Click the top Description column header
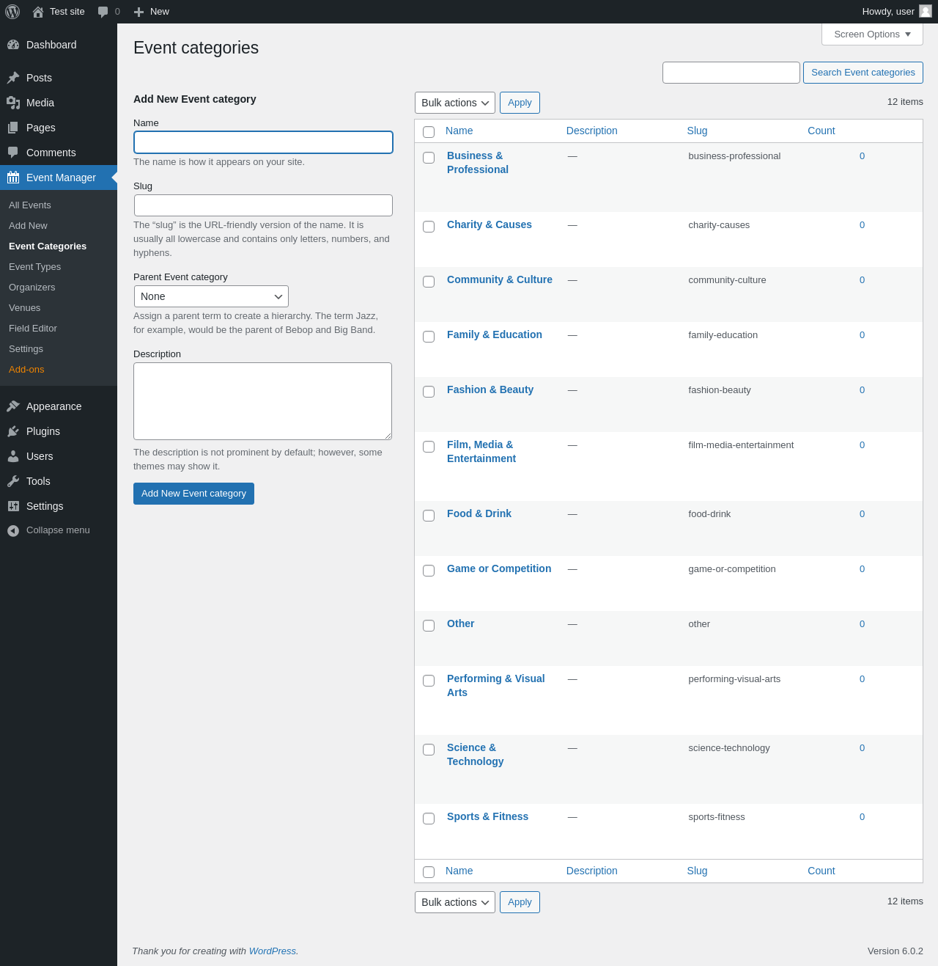This screenshot has width=938, height=966. point(591,131)
